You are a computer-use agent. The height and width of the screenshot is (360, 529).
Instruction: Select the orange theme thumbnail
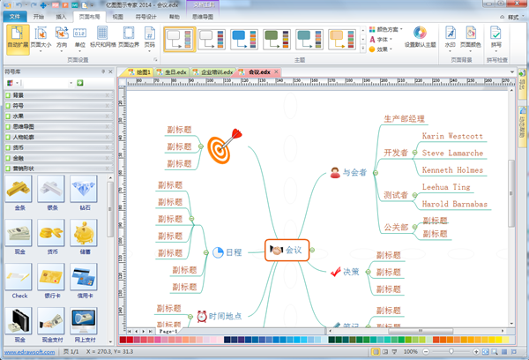tap(342, 40)
